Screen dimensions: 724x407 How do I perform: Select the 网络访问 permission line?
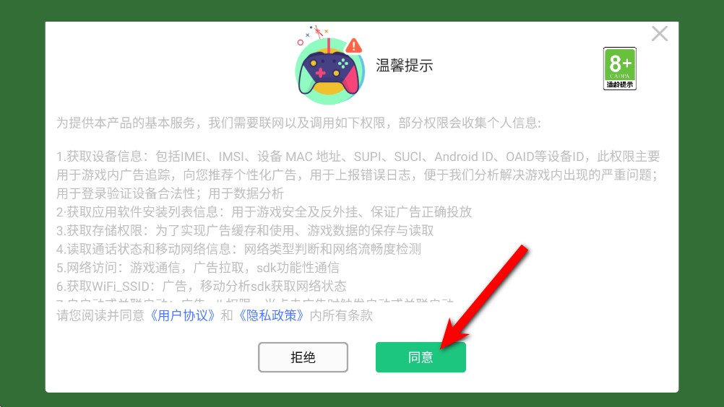pos(198,267)
